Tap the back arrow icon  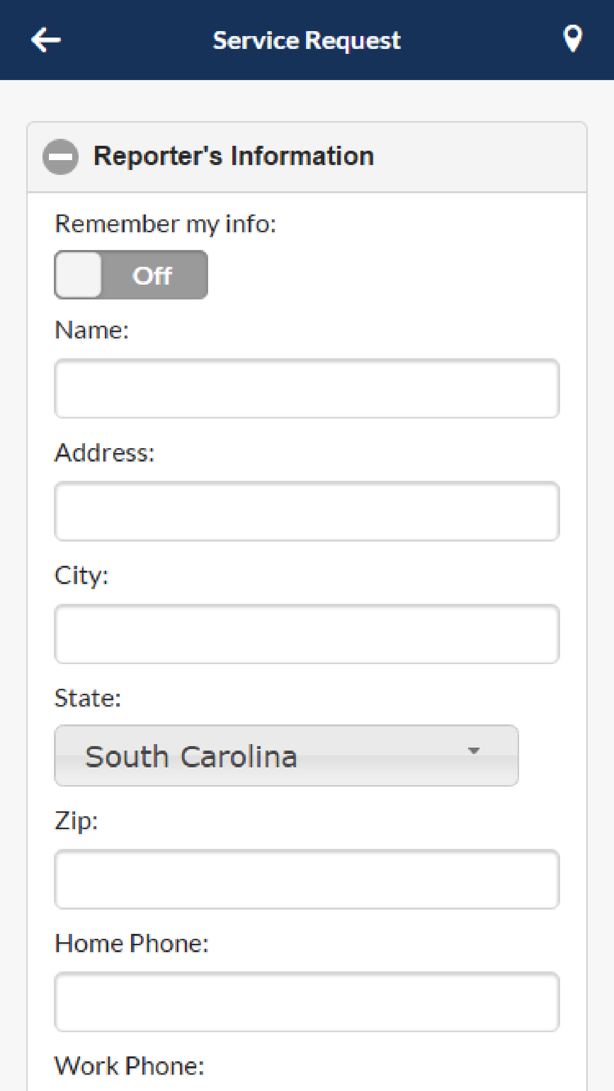click(x=46, y=40)
